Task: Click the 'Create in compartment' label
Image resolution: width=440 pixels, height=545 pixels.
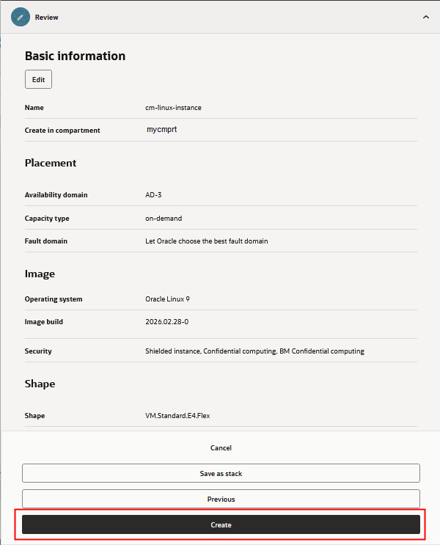Action: [62, 131]
